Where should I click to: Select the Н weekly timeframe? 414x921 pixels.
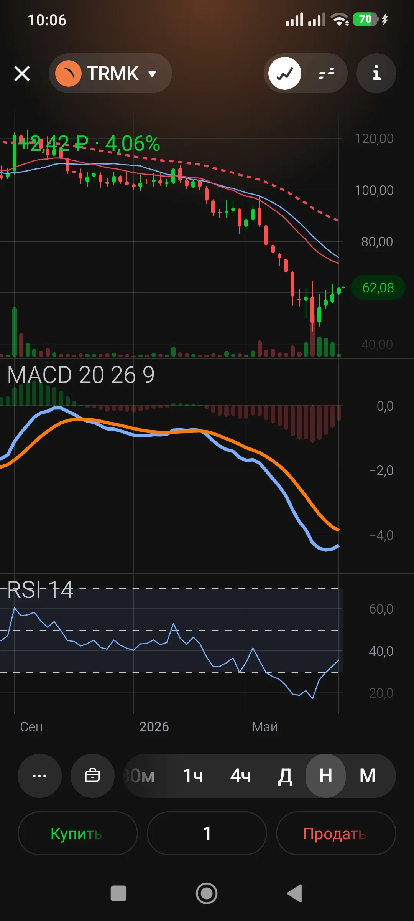[x=326, y=776]
